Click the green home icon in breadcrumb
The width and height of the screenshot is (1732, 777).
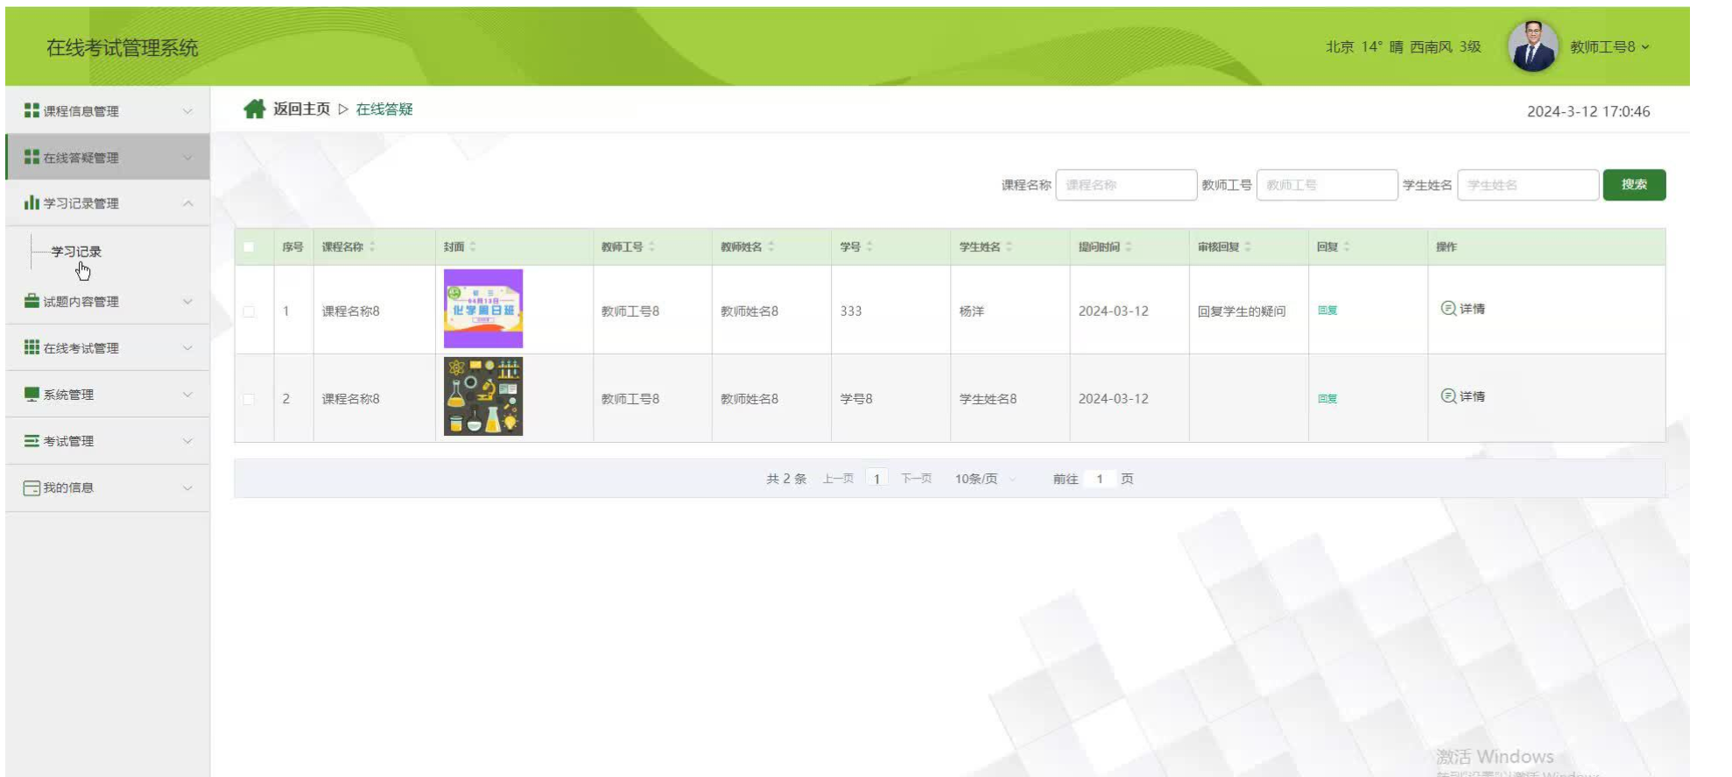(254, 108)
